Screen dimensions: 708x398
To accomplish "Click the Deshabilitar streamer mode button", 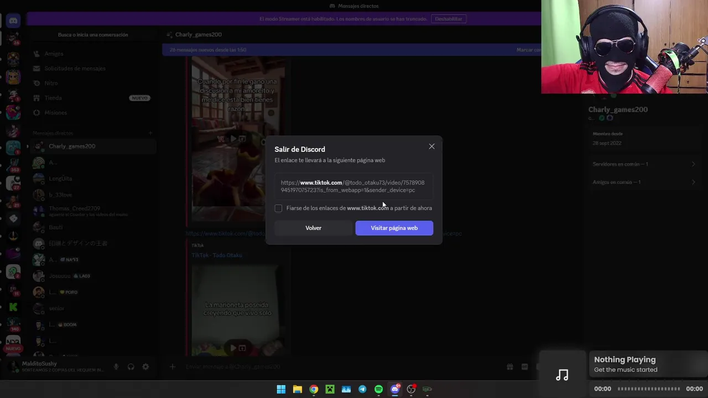I will point(448,19).
